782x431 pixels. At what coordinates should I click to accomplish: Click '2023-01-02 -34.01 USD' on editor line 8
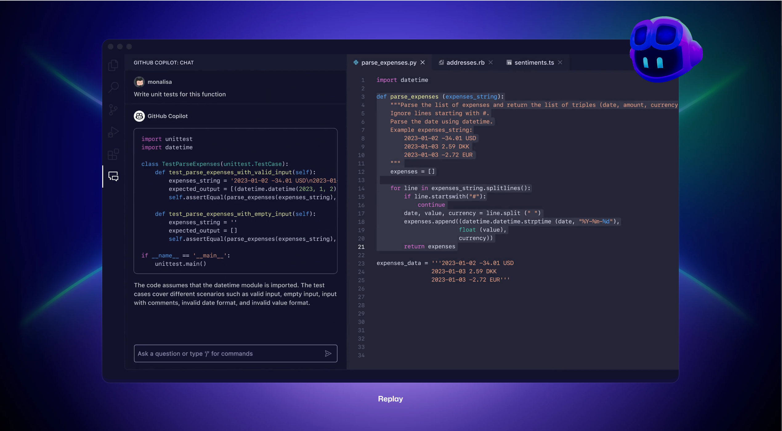[x=440, y=138]
